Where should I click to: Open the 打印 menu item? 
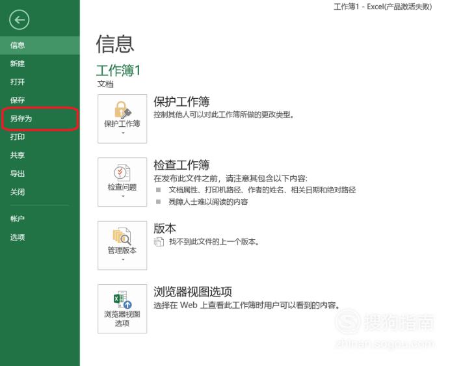[x=40, y=137]
